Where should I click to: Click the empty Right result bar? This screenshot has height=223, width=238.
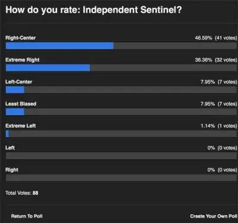(x=121, y=178)
